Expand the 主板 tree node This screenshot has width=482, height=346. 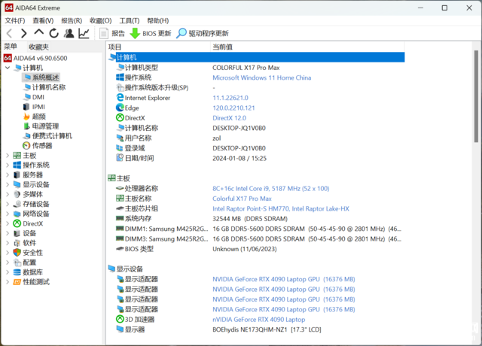pyautogui.click(x=8, y=156)
